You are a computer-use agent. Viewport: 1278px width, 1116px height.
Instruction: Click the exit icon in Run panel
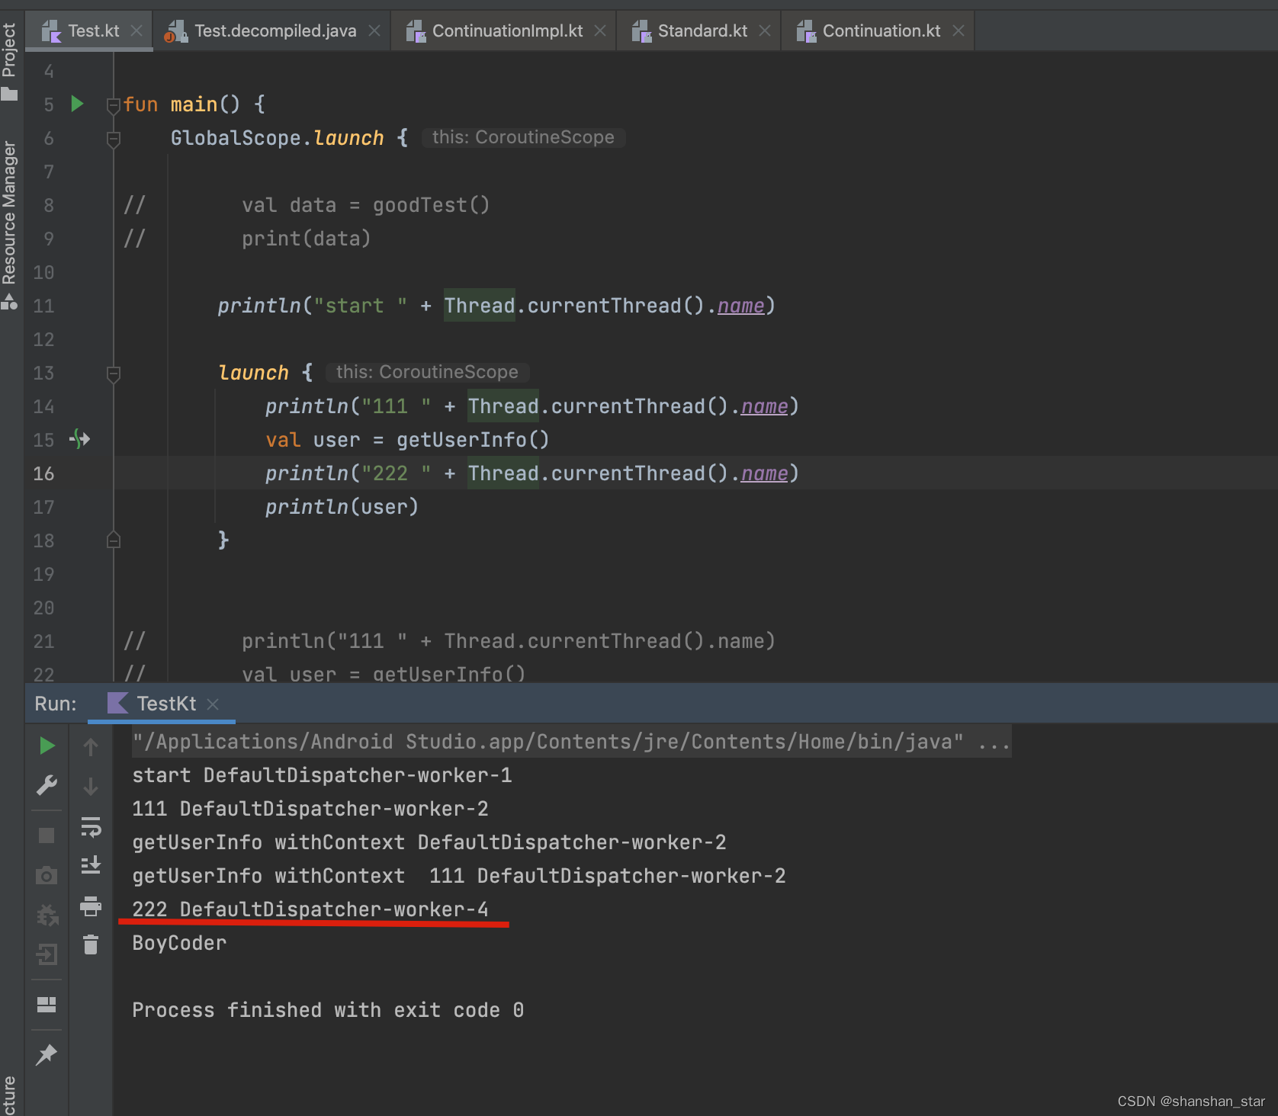tap(47, 954)
